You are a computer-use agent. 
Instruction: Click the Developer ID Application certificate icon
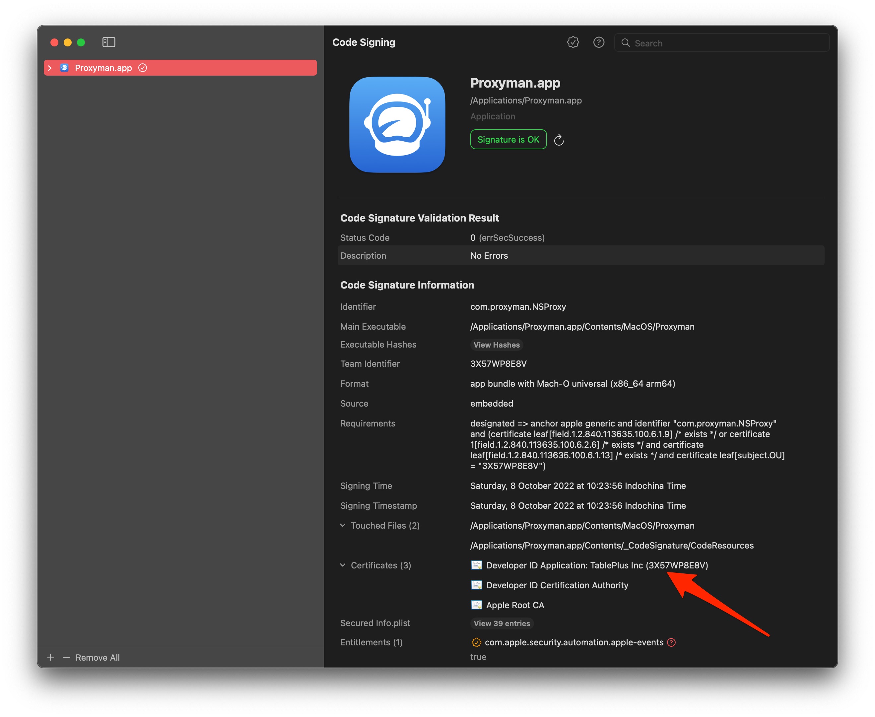(476, 565)
